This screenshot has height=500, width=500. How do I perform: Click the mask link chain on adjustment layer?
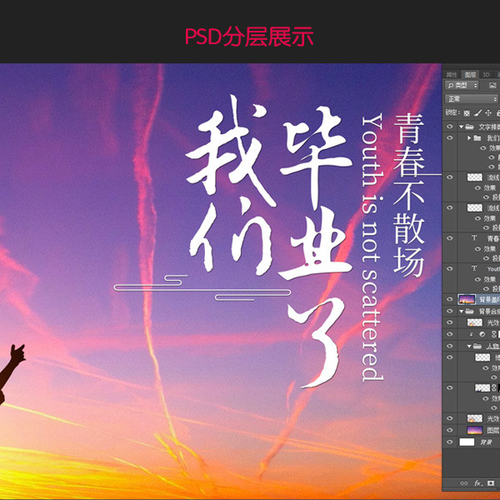coord(493,334)
